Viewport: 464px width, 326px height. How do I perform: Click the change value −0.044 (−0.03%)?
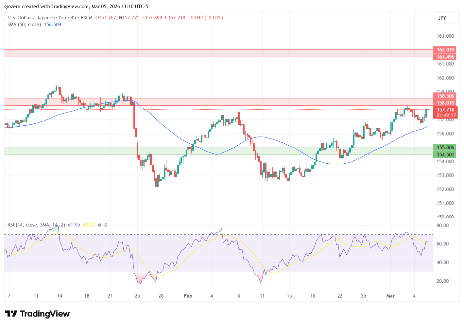[205, 18]
